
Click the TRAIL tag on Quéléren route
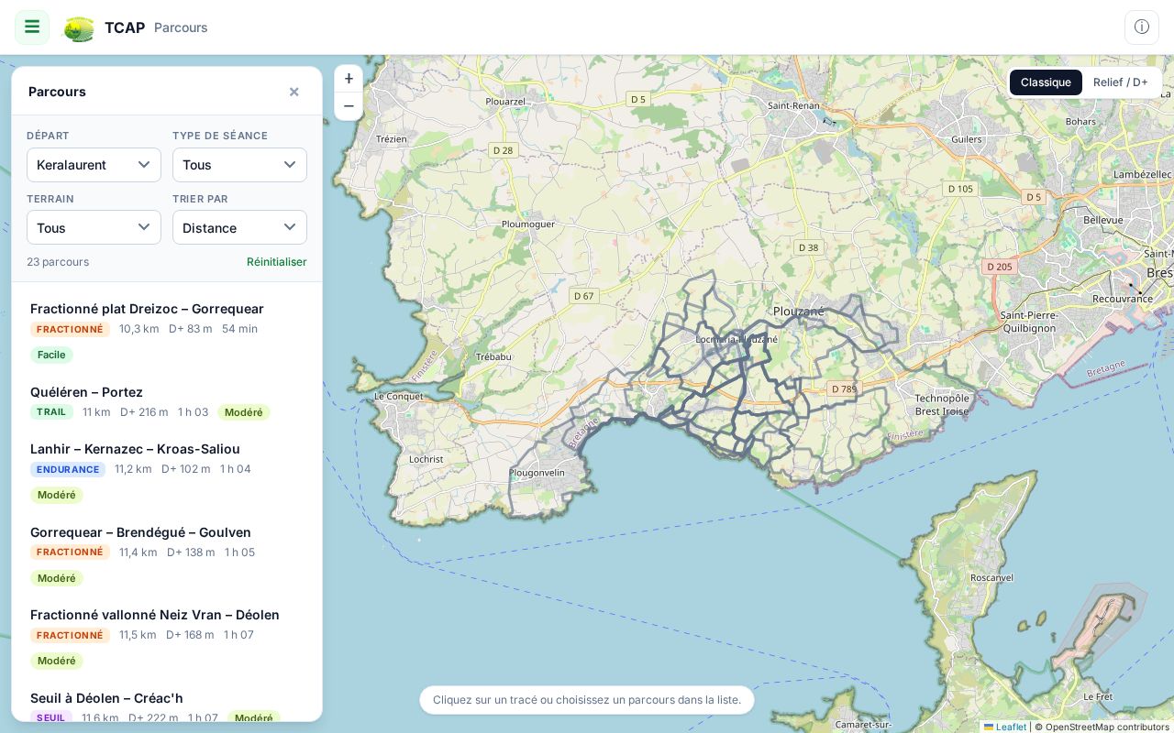pos(51,412)
